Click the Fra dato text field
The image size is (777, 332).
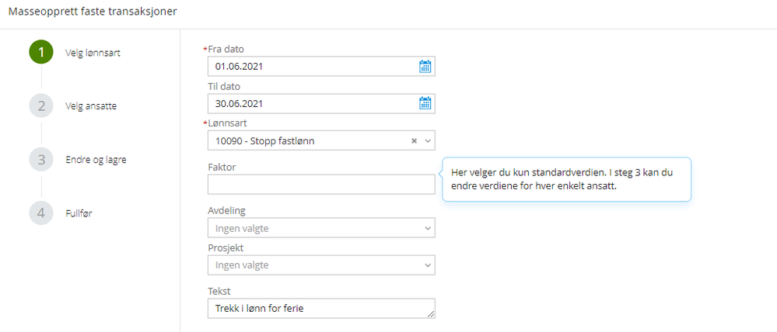[x=311, y=67]
